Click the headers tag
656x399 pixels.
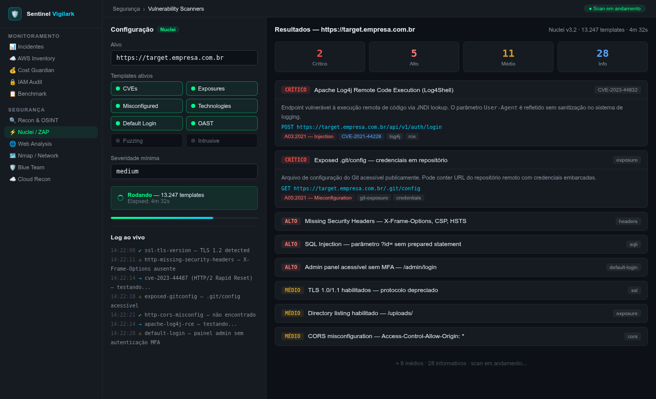click(628, 221)
